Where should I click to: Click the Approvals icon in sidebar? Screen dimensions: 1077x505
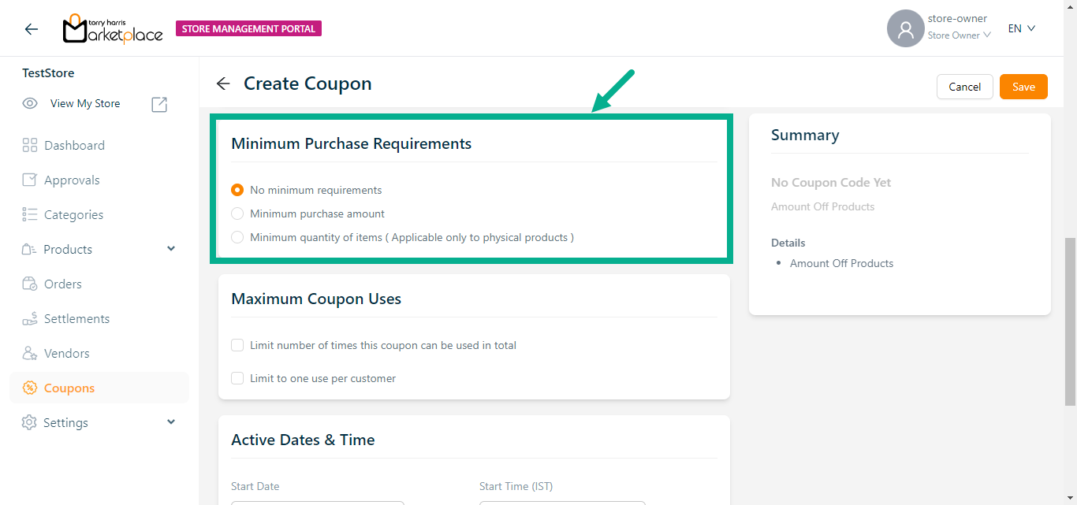(30, 180)
